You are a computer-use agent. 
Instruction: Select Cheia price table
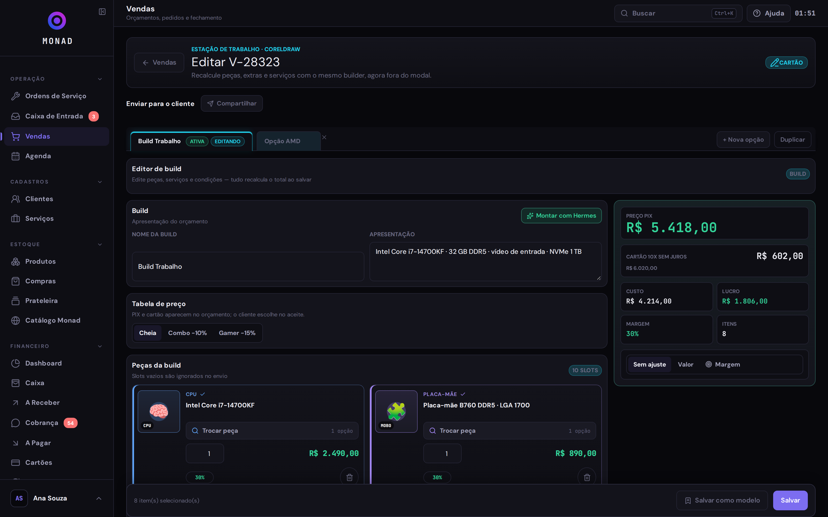tap(147, 333)
